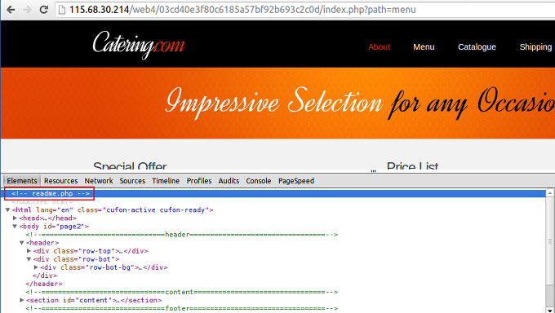Click the devtools vertical scrollbar thumb
The height and width of the screenshot is (313, 555).
tap(549, 241)
